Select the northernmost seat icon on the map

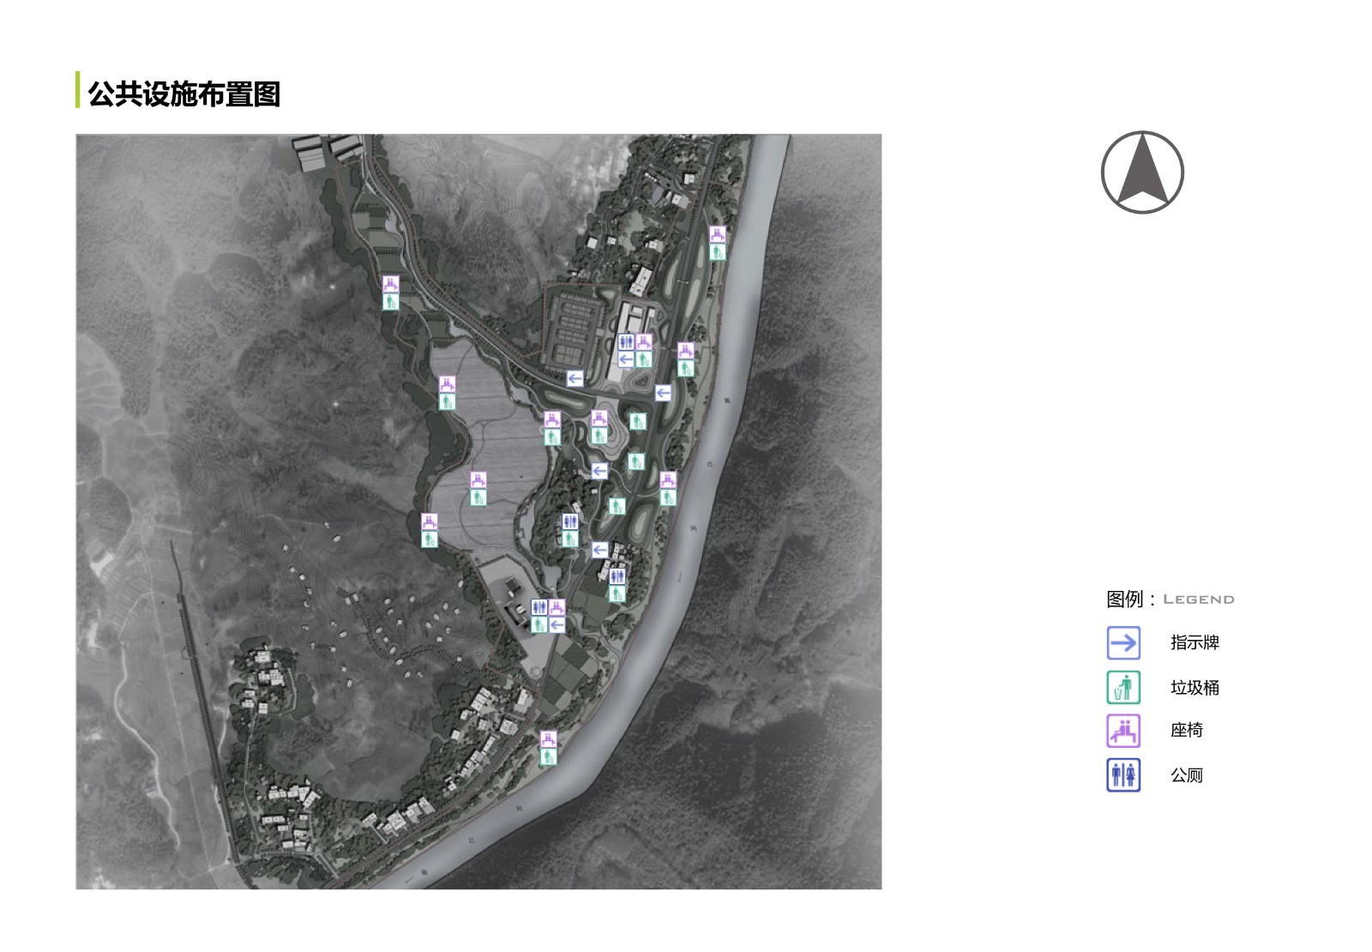[718, 234]
